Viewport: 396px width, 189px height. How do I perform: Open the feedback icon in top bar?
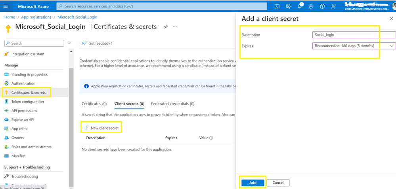click(334, 6)
